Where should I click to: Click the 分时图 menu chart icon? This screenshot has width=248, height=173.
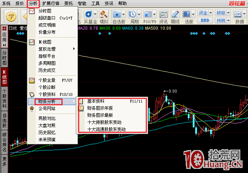point(32,11)
